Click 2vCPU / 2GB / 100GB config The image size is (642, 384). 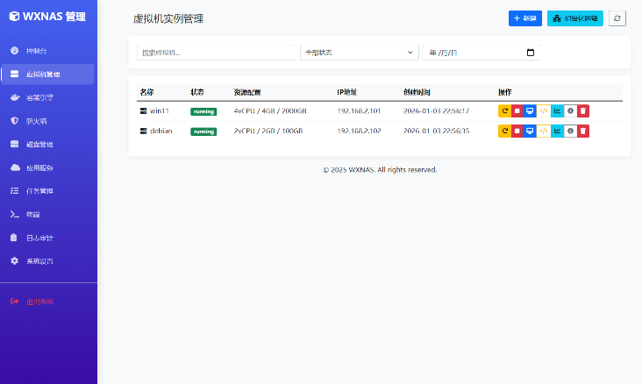268,131
